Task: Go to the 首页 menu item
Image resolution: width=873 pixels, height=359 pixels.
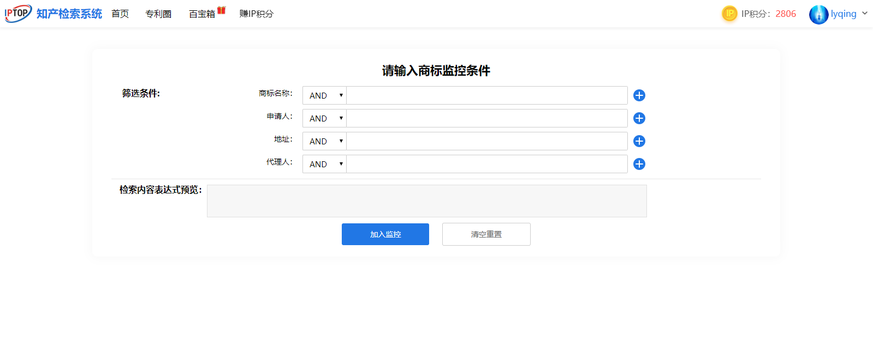Action: click(x=120, y=14)
